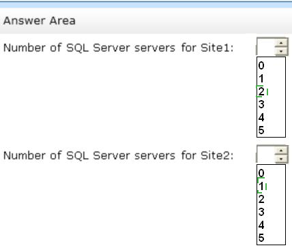Viewport: 292px width, 250px height.
Task: Click the Site2 number input field
Action: 265,155
